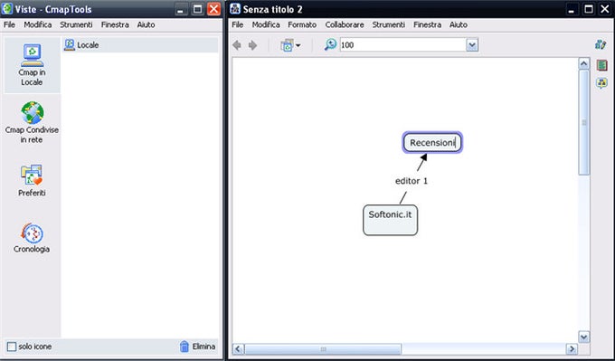Open File menu in Viste window

coord(9,24)
